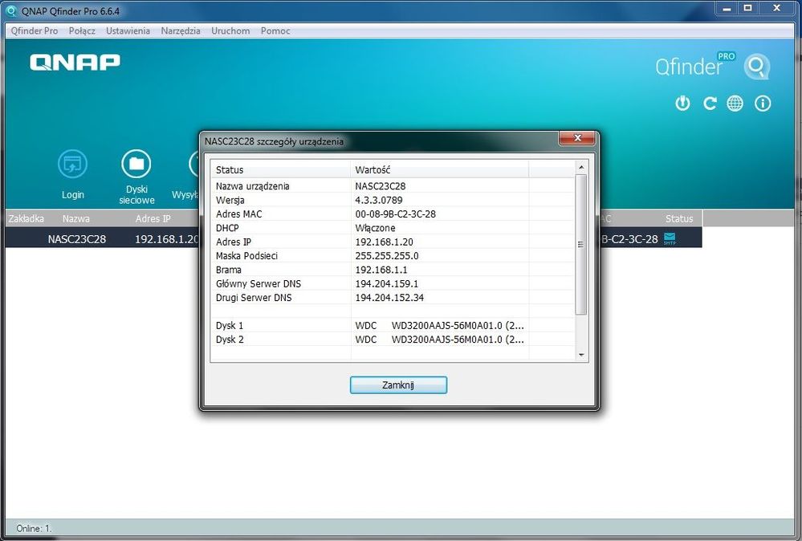This screenshot has width=802, height=541.
Task: Click the SMTP envelope status icon
Action: tap(670, 238)
